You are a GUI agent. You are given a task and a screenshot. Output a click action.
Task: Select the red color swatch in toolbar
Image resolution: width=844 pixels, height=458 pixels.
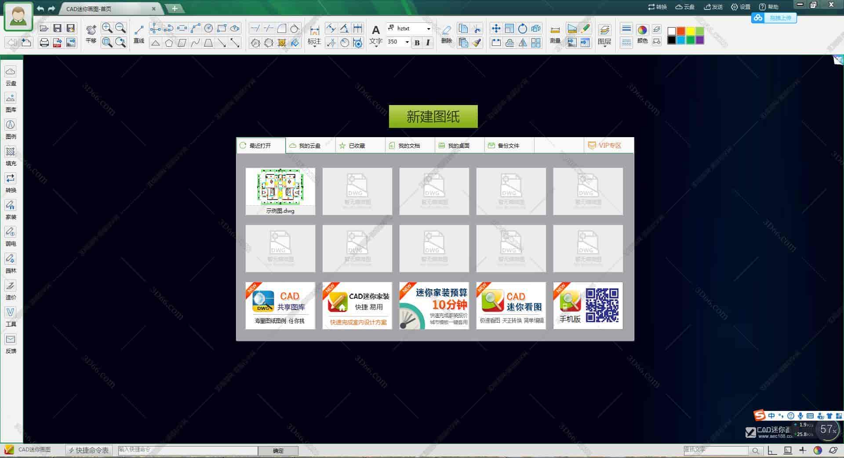pos(680,31)
